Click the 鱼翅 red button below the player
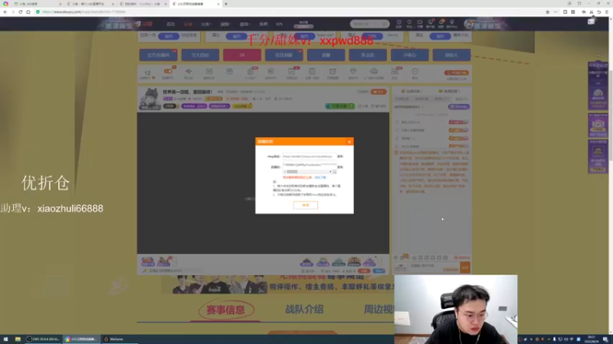 pos(364,271)
